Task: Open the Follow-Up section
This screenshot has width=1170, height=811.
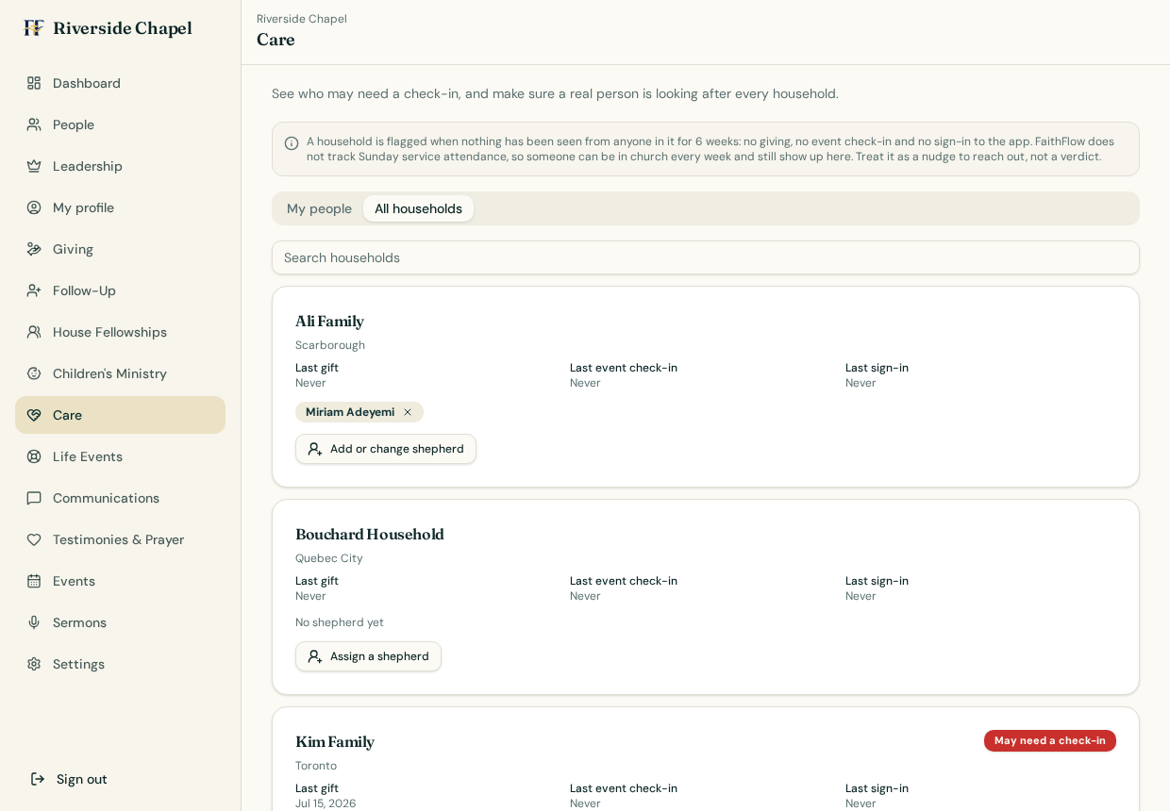Action: 120,290
